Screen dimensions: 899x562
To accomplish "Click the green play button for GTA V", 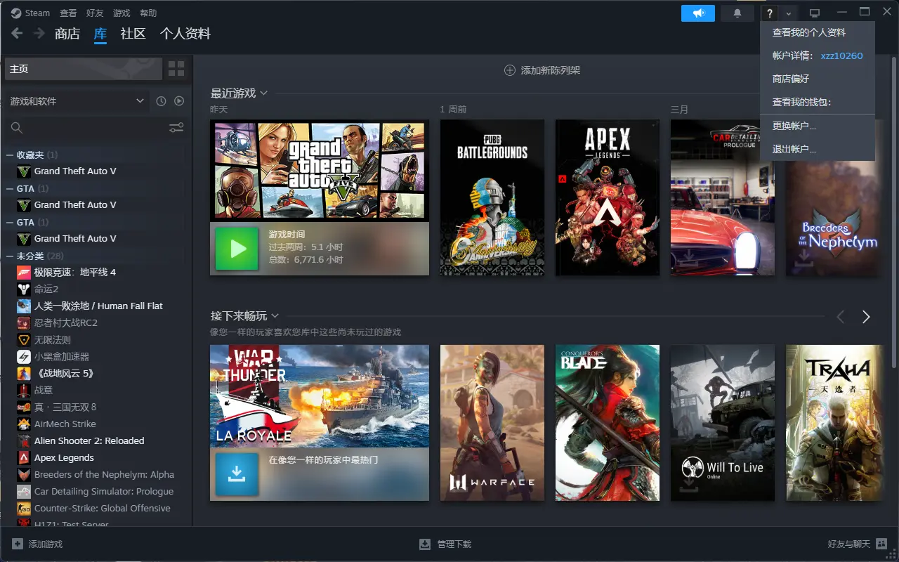I will pyautogui.click(x=237, y=249).
